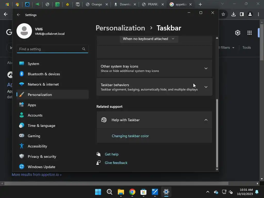Click the Personalization breadcrumb heading
Viewport: 264px width, 198px height.
point(120,28)
